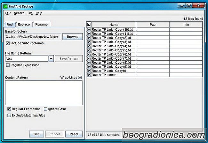Uncheck Router TP Link - Copy (2).txt checkbox
Viewport: 208px width, 143px height.
(89, 38)
